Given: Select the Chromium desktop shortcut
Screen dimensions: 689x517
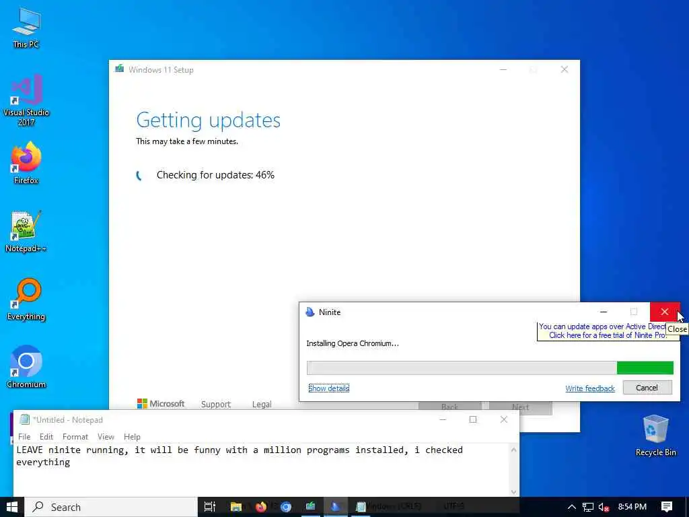Looking at the screenshot, I should [26, 367].
